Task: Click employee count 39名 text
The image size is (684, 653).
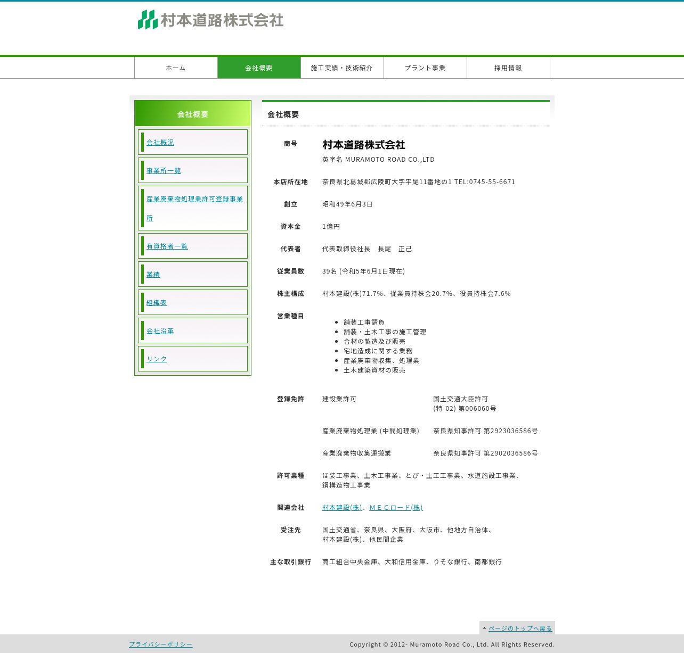Action: 363,271
